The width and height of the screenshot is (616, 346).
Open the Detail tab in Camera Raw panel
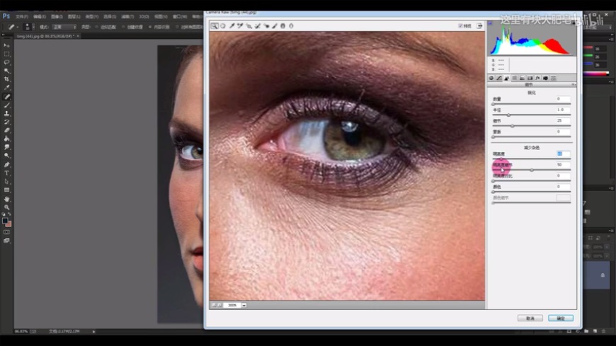507,78
